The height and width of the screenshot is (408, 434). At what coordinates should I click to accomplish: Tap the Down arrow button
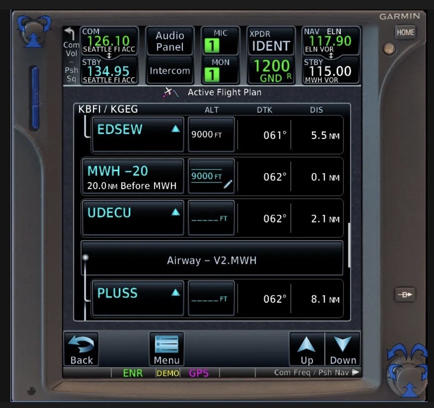[x=343, y=349]
